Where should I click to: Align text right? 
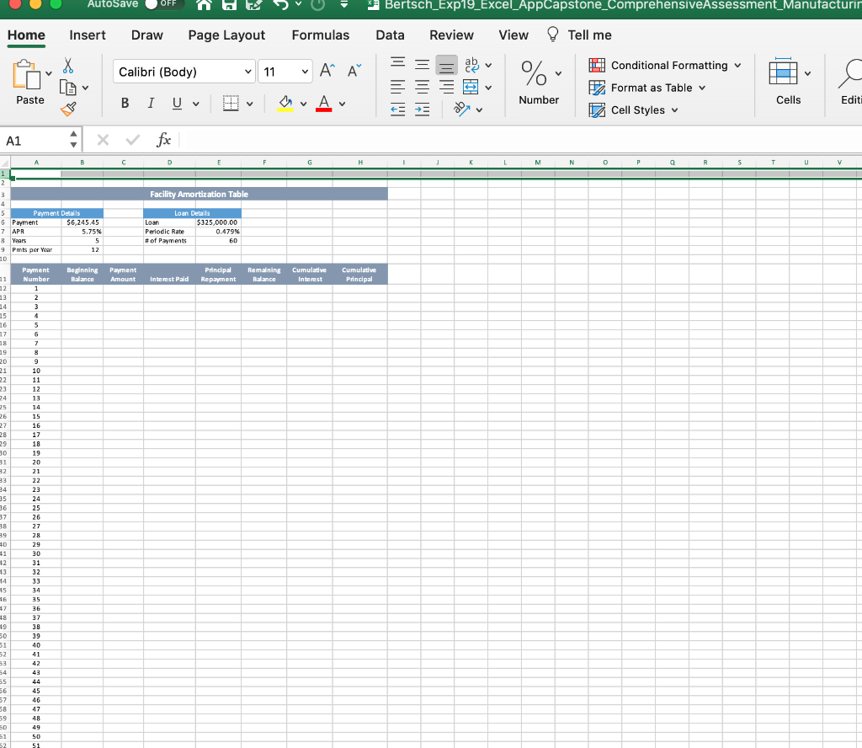[x=446, y=87]
